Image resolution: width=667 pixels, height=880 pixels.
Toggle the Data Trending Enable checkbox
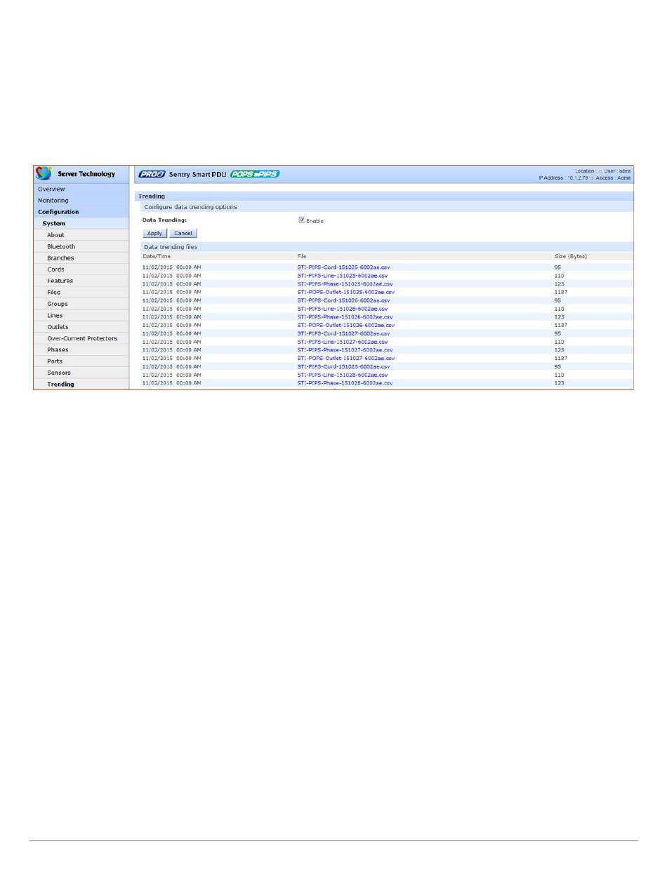[302, 220]
